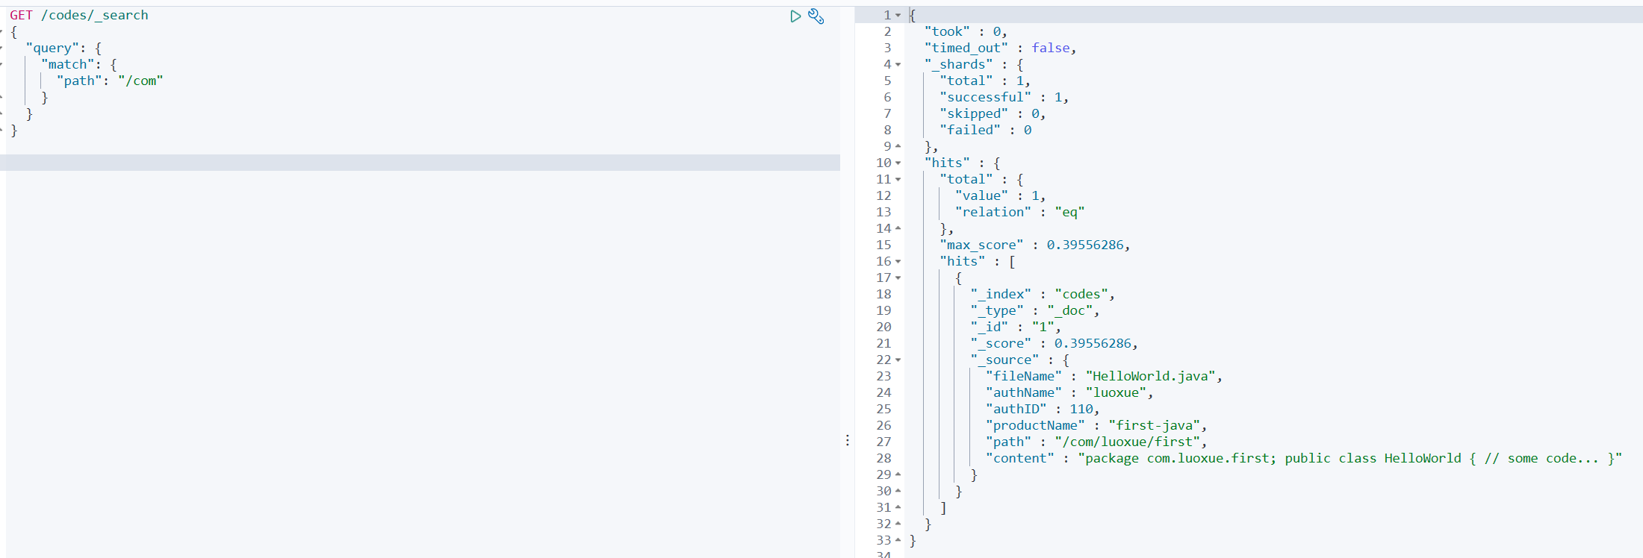Click the "/com" value in the request
This screenshot has height=558, width=1643.
140,81
